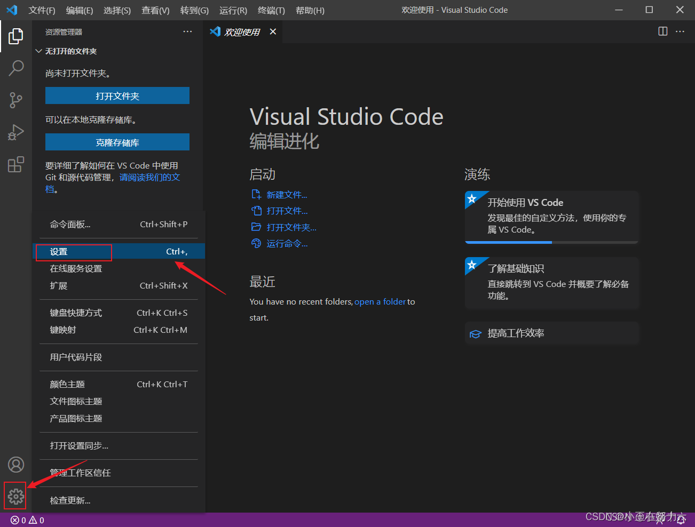The image size is (695, 527).
Task: Open the Search view icon
Action: (x=16, y=68)
